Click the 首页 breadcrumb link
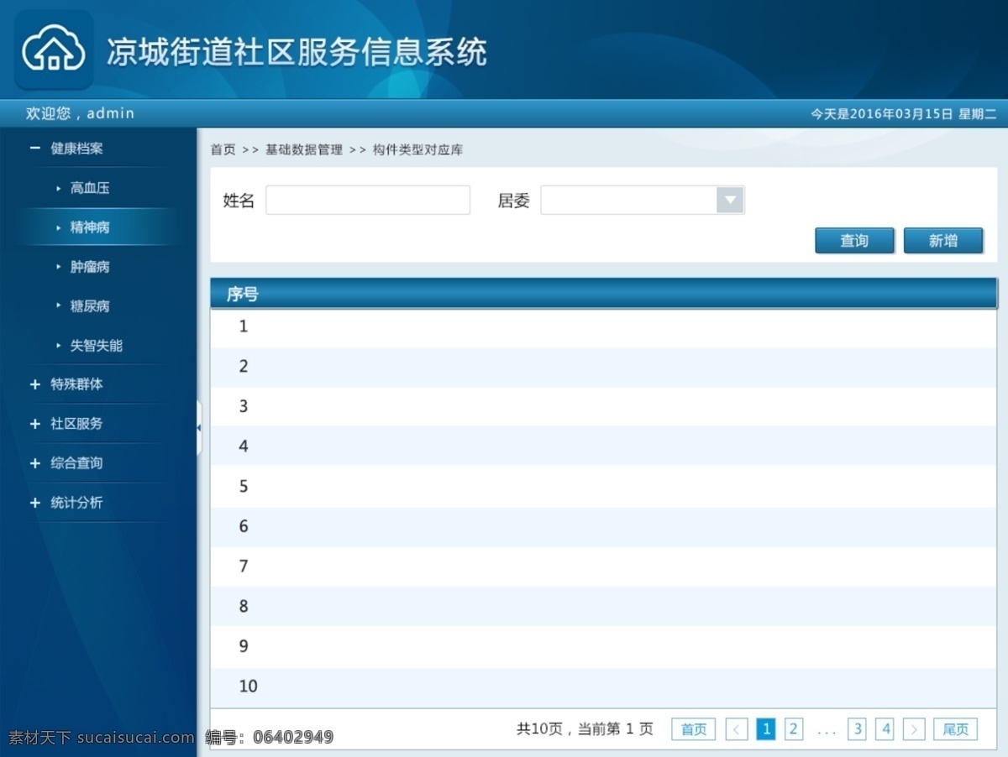This screenshot has height=757, width=1008. pyautogui.click(x=223, y=149)
